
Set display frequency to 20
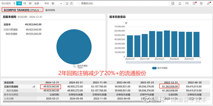pos(30,3)
